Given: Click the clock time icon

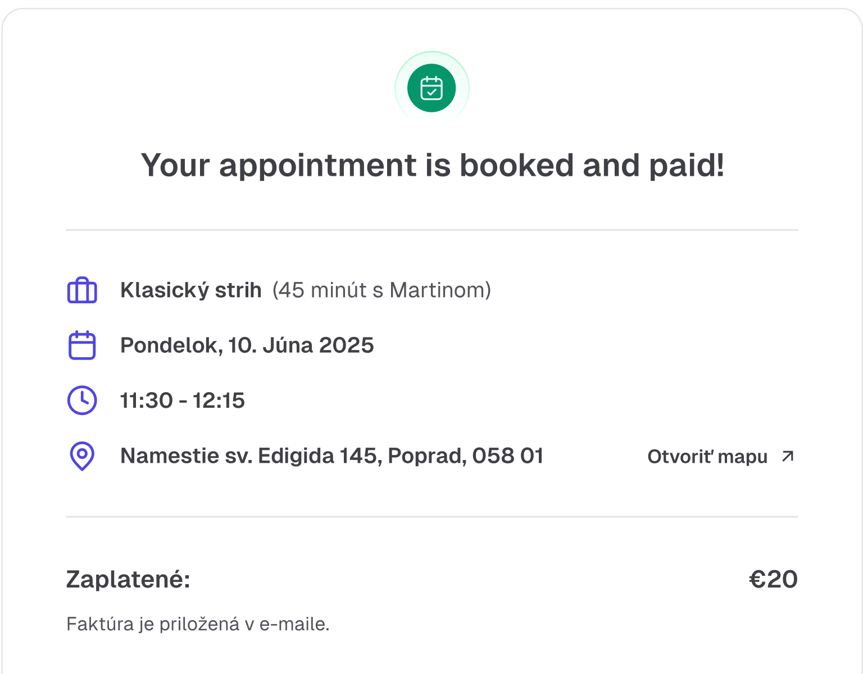Looking at the screenshot, I should coord(82,400).
